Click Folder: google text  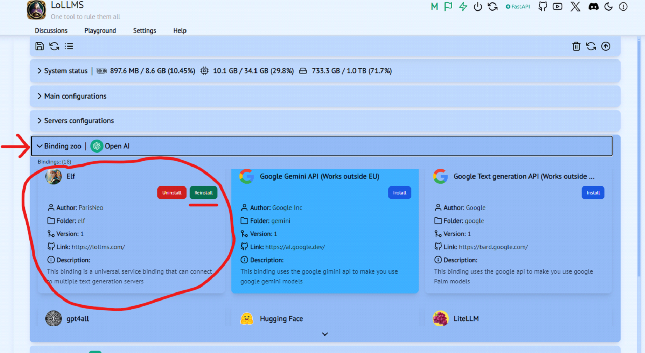coord(464,221)
